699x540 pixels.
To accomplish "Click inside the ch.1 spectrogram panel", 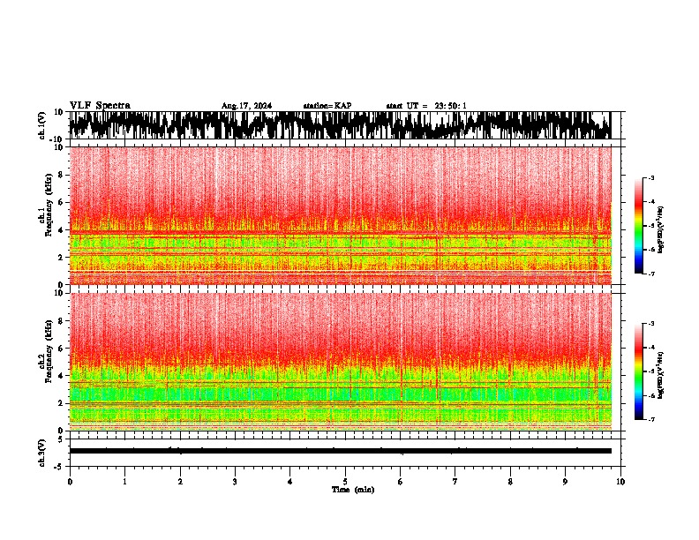I will tap(341, 215).
